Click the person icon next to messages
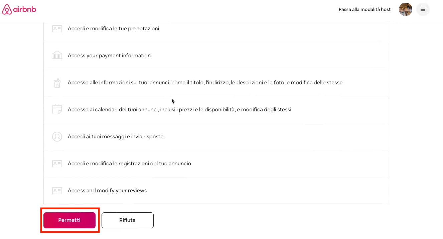Viewport: 443px width, 239px height. (x=57, y=137)
